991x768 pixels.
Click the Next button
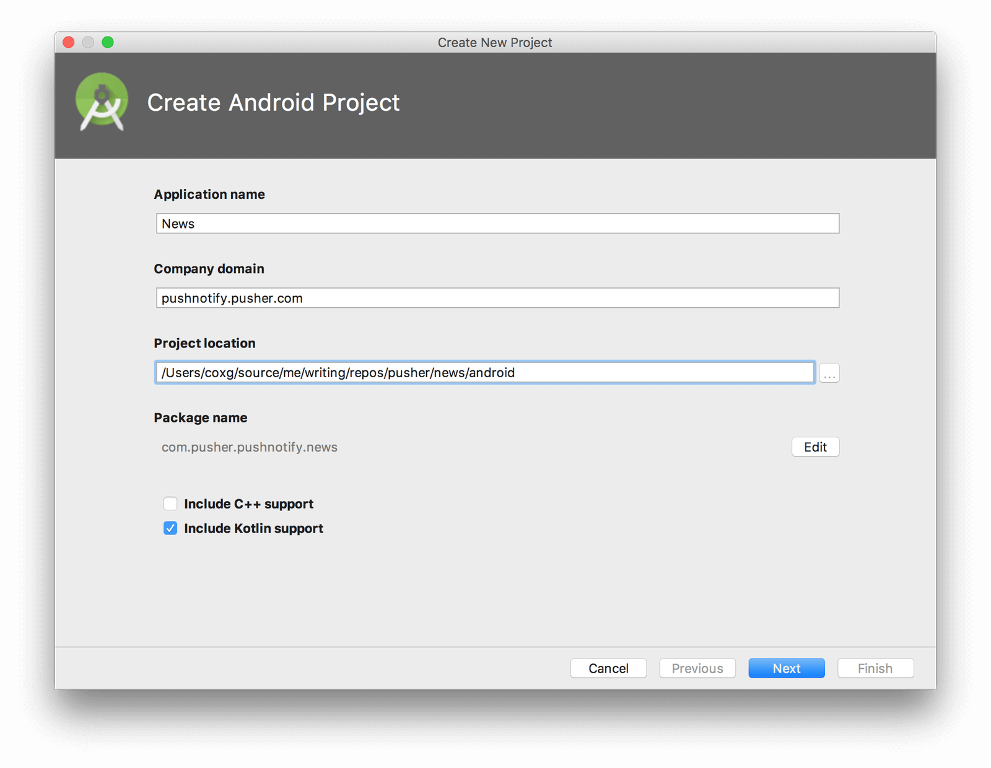coord(786,668)
